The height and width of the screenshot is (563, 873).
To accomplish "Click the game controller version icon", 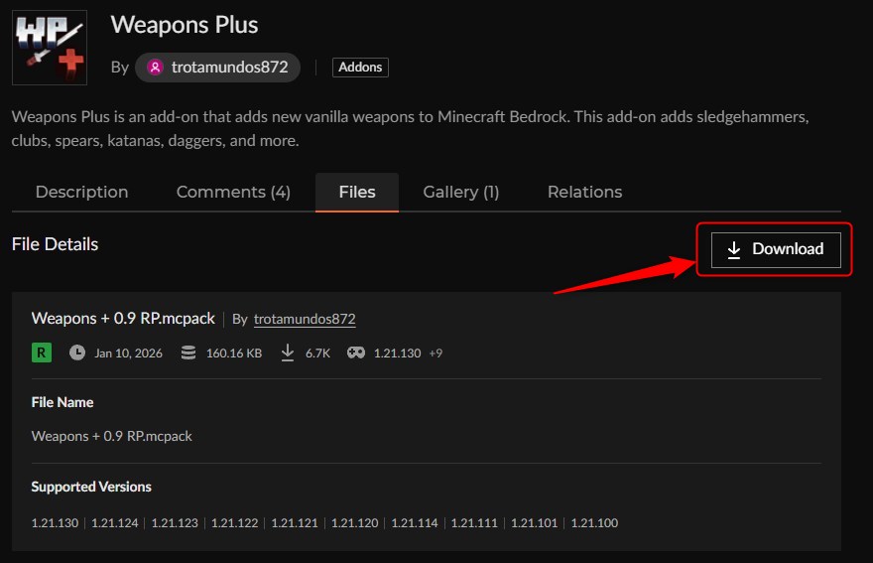I will click(x=355, y=352).
